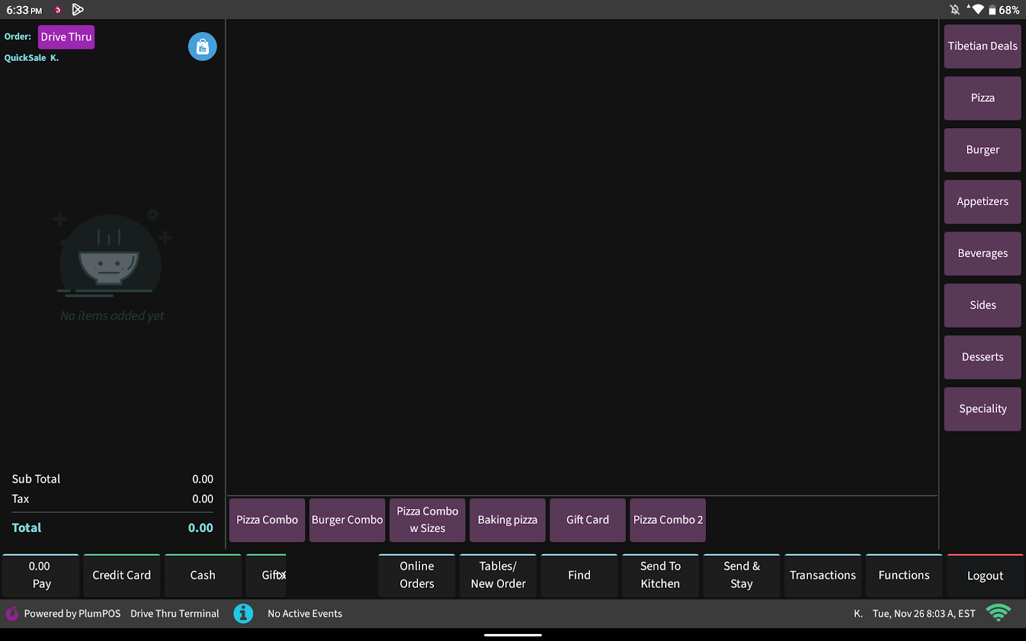Tap the No Active Events status text
The height and width of the screenshot is (641, 1026).
coord(305,613)
